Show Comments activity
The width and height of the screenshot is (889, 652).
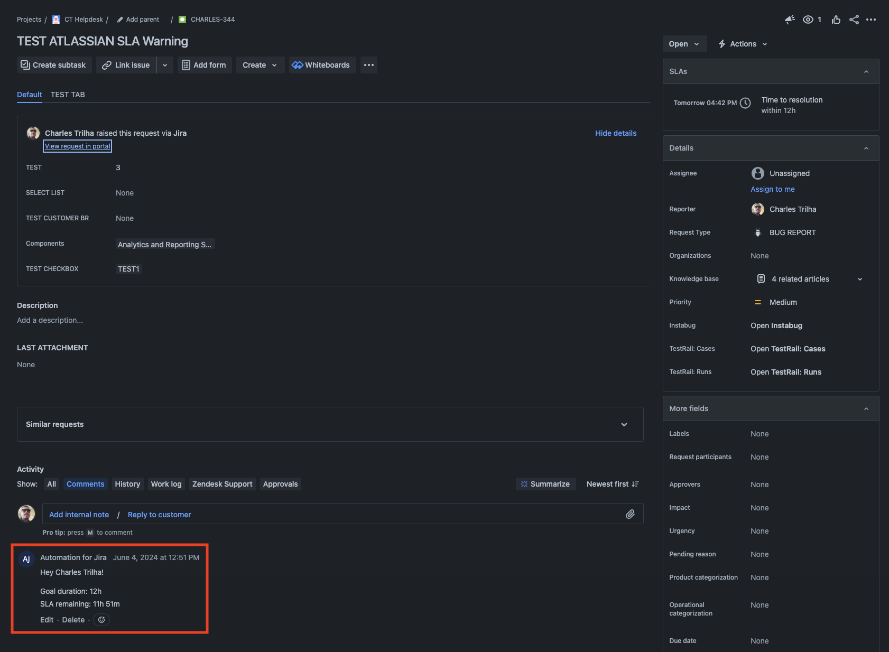point(86,484)
